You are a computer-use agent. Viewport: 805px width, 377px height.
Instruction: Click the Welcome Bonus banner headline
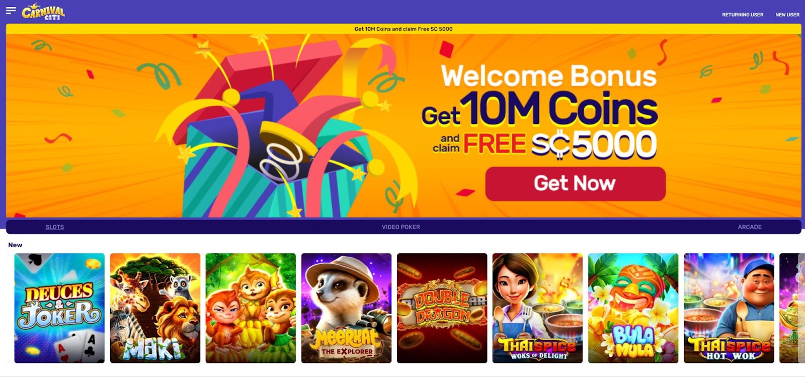[x=548, y=76]
